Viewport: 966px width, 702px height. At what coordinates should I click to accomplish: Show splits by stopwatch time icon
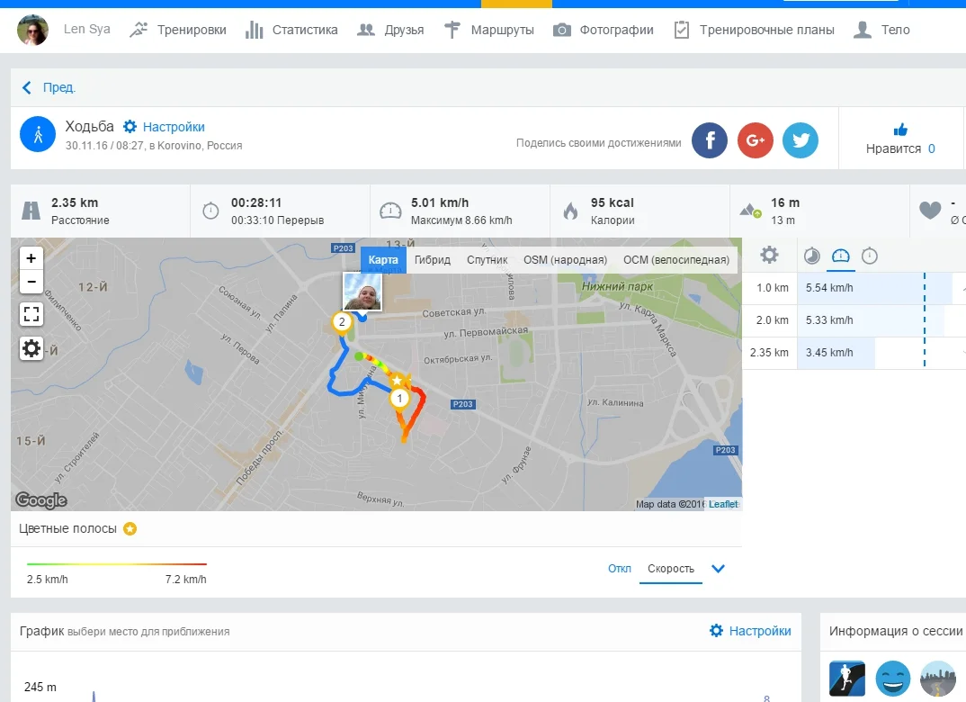(870, 256)
